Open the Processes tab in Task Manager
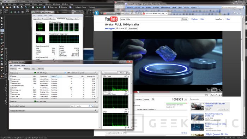Image resolution: width=247 pixels, height=139 pixels. click(x=46, y=19)
